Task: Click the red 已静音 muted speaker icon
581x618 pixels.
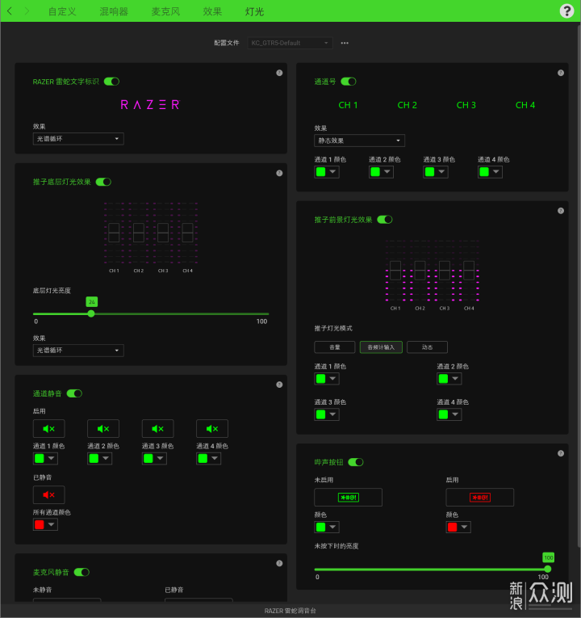Action: (x=48, y=494)
